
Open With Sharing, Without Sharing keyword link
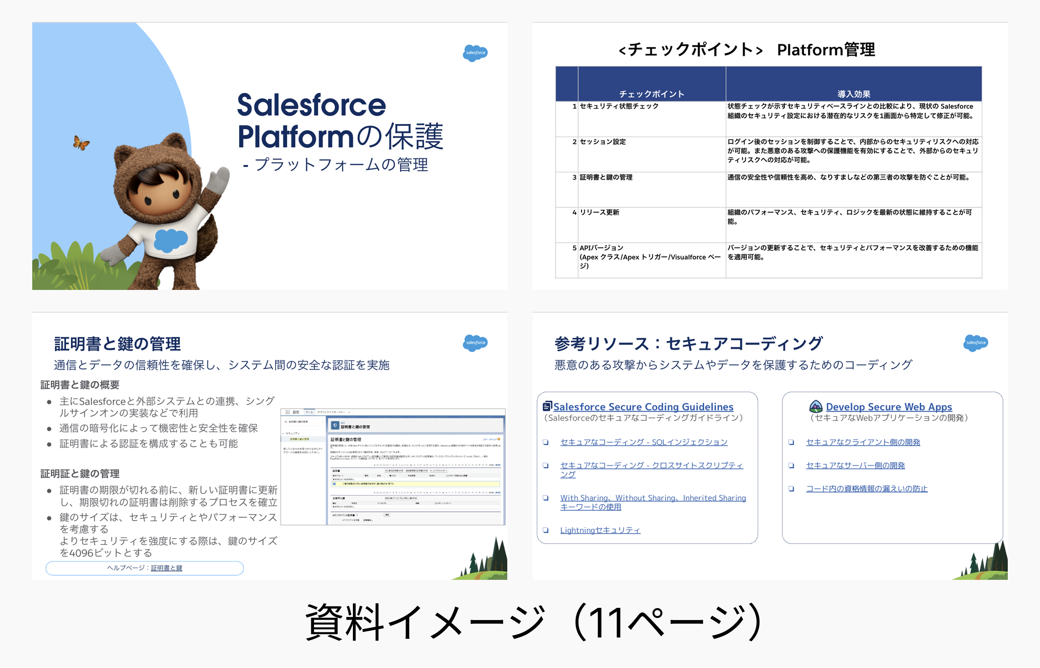pyautogui.click(x=652, y=498)
